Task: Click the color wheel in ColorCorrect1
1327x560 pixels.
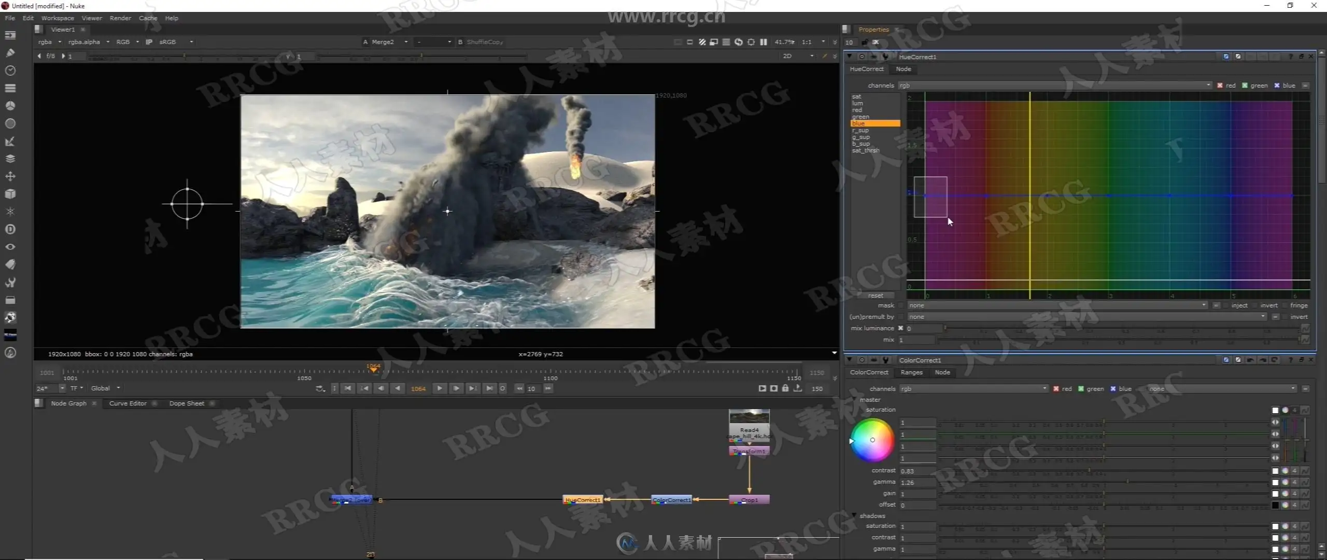Action: 872,440
